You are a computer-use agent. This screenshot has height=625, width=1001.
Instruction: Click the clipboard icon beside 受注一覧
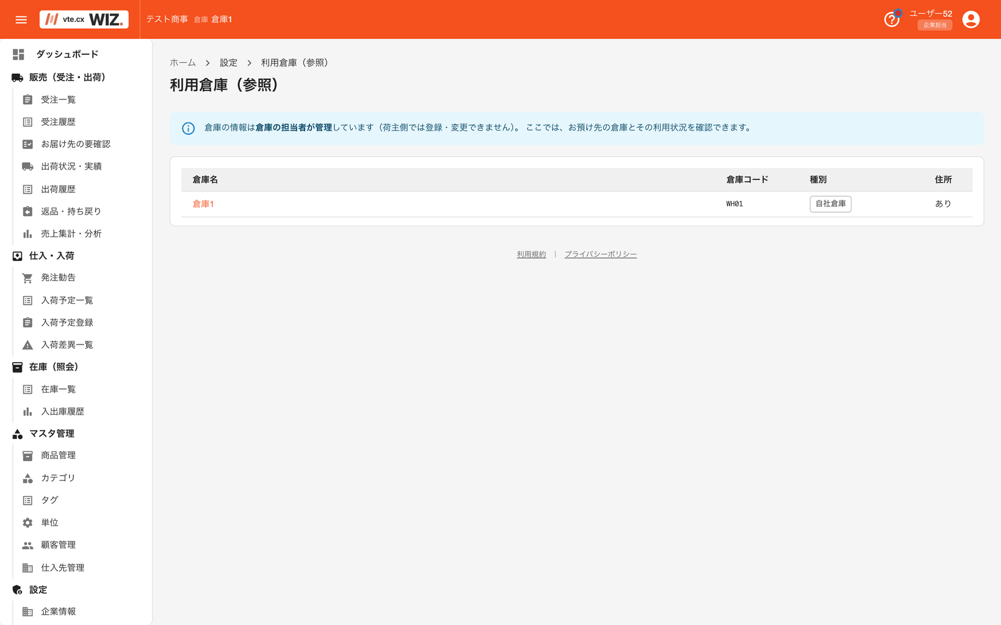coord(27,99)
